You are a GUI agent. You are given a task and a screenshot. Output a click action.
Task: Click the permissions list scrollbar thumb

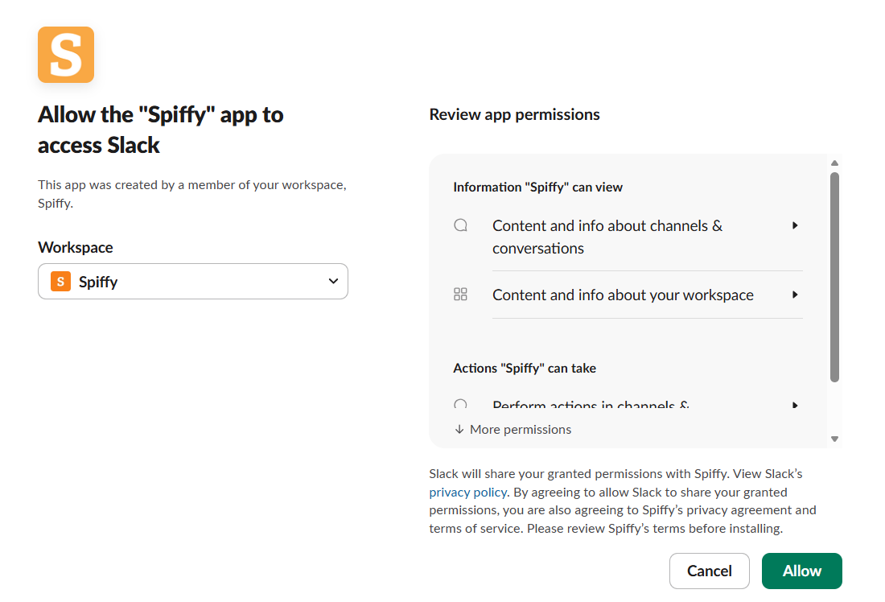click(834, 277)
